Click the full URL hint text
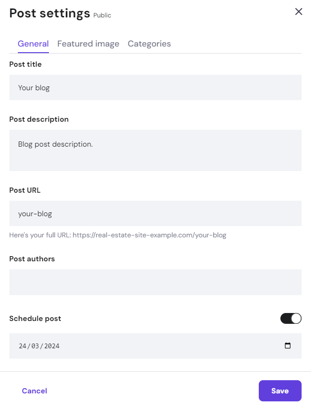The height and width of the screenshot is (407, 311). (118, 235)
